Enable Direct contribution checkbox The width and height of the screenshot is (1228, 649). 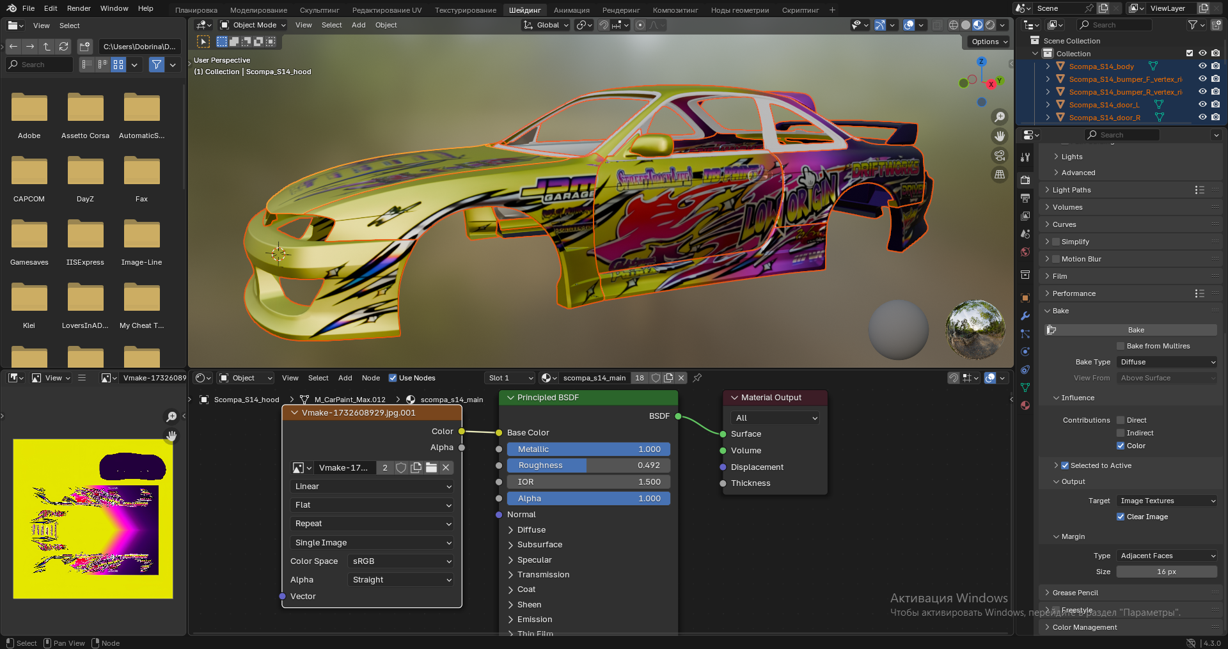pyautogui.click(x=1121, y=420)
